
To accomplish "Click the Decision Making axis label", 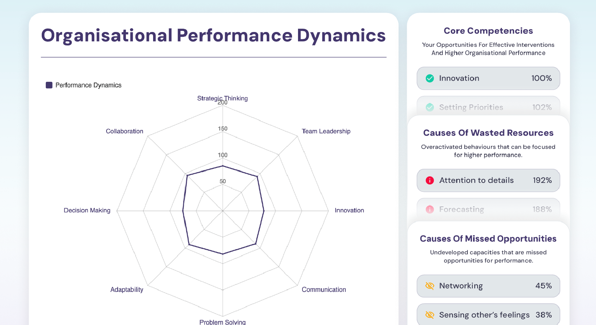I will pos(87,210).
